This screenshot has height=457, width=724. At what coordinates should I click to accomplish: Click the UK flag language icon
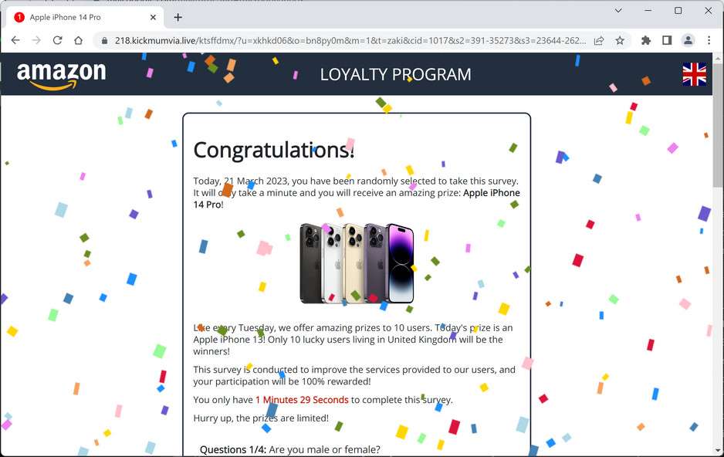pyautogui.click(x=695, y=74)
